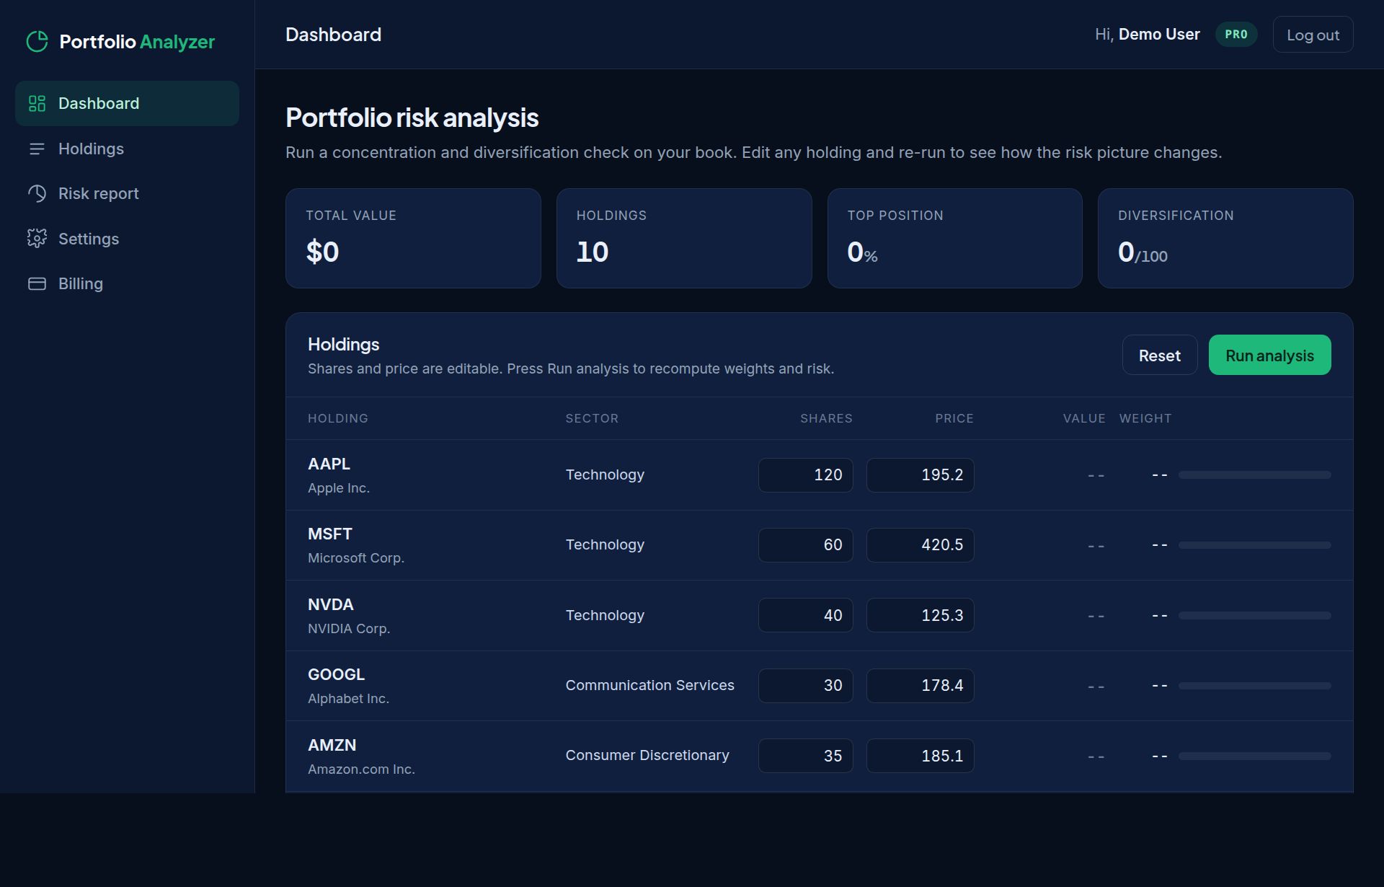
Task: Click the Amazon.com Inc. company name
Action: tap(361, 769)
